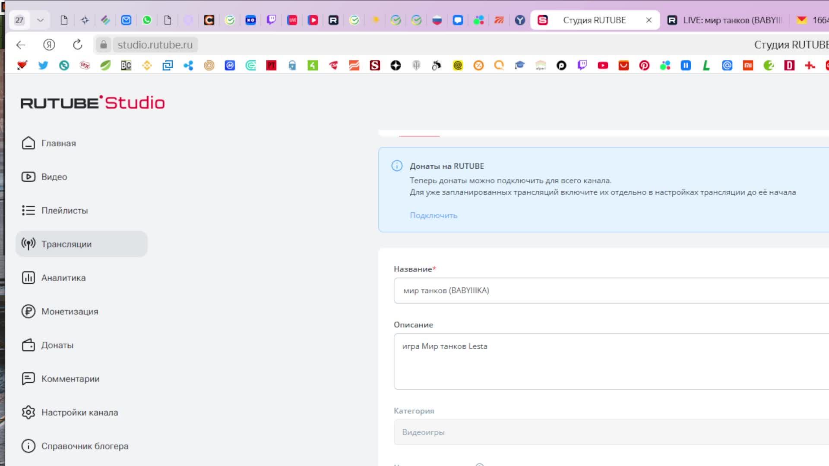Open Настройки канала gear icon

[x=28, y=412]
